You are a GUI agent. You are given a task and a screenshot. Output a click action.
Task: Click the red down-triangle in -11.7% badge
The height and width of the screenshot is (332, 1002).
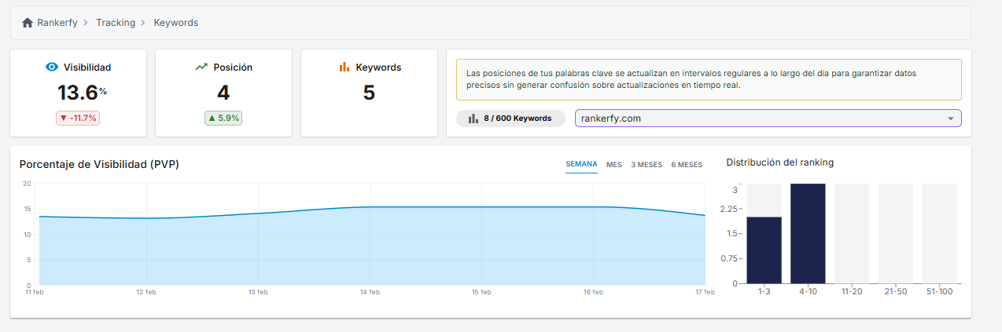(64, 119)
